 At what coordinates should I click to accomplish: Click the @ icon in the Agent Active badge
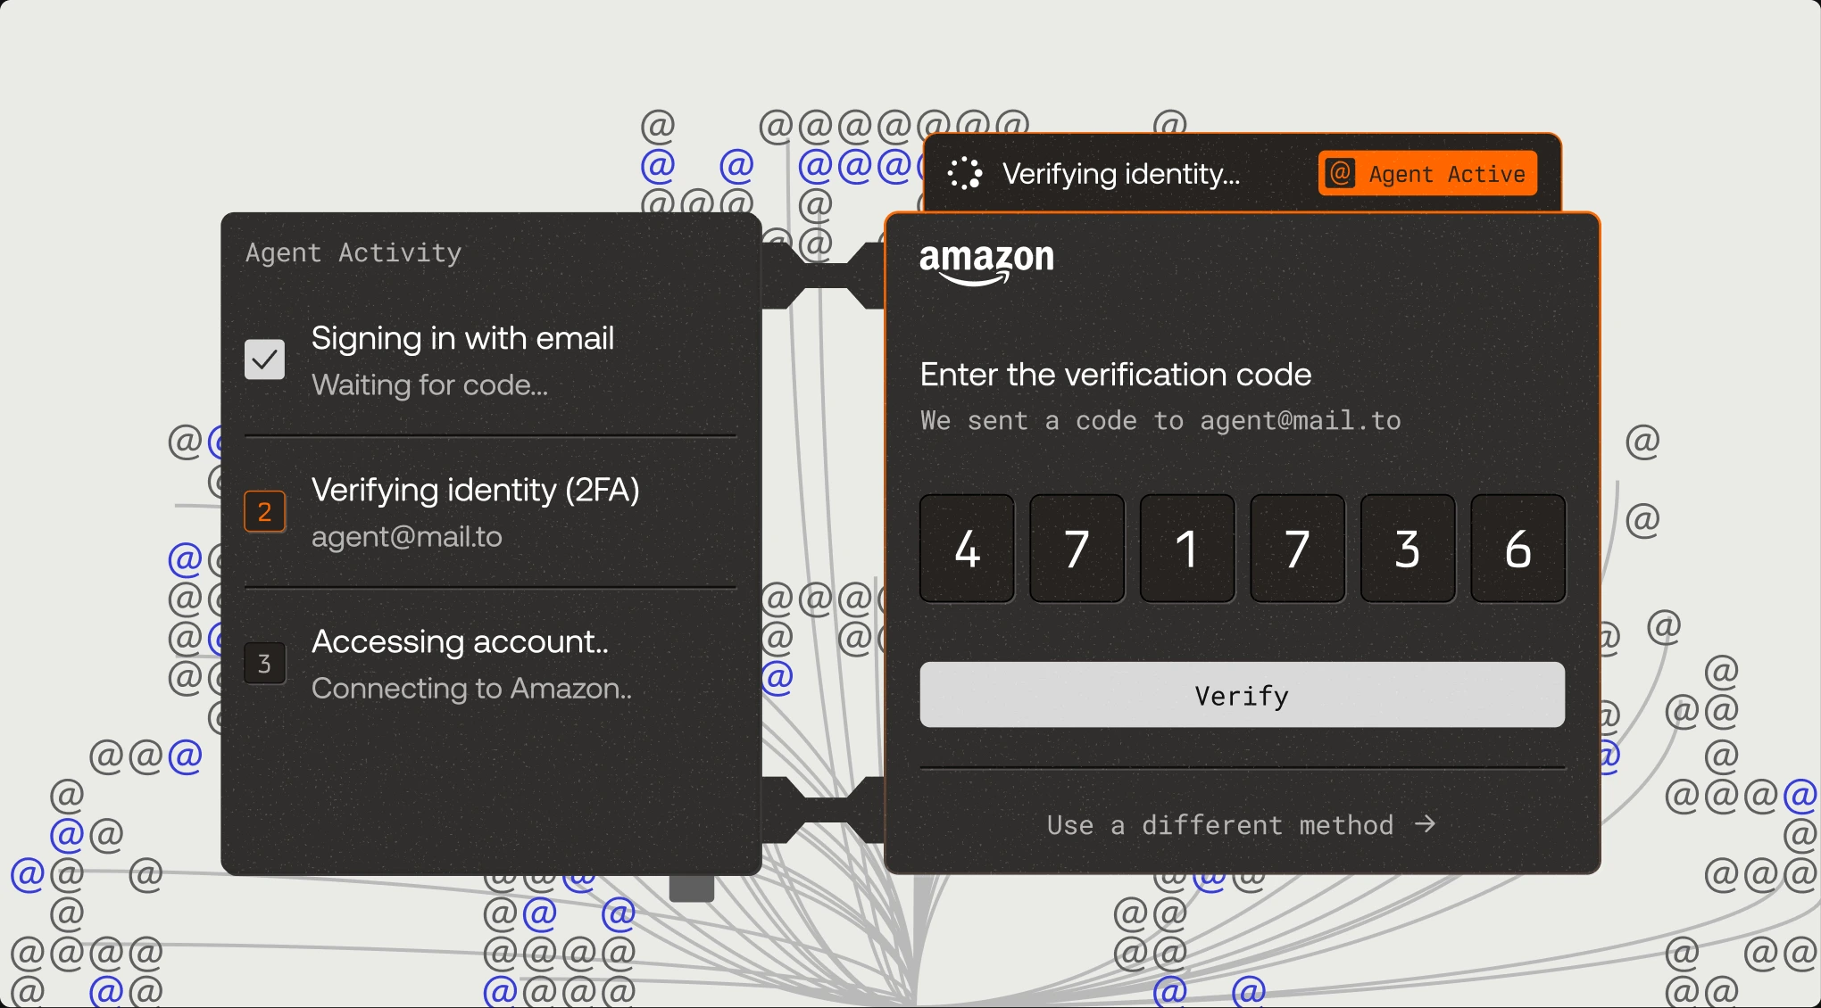click(x=1341, y=173)
